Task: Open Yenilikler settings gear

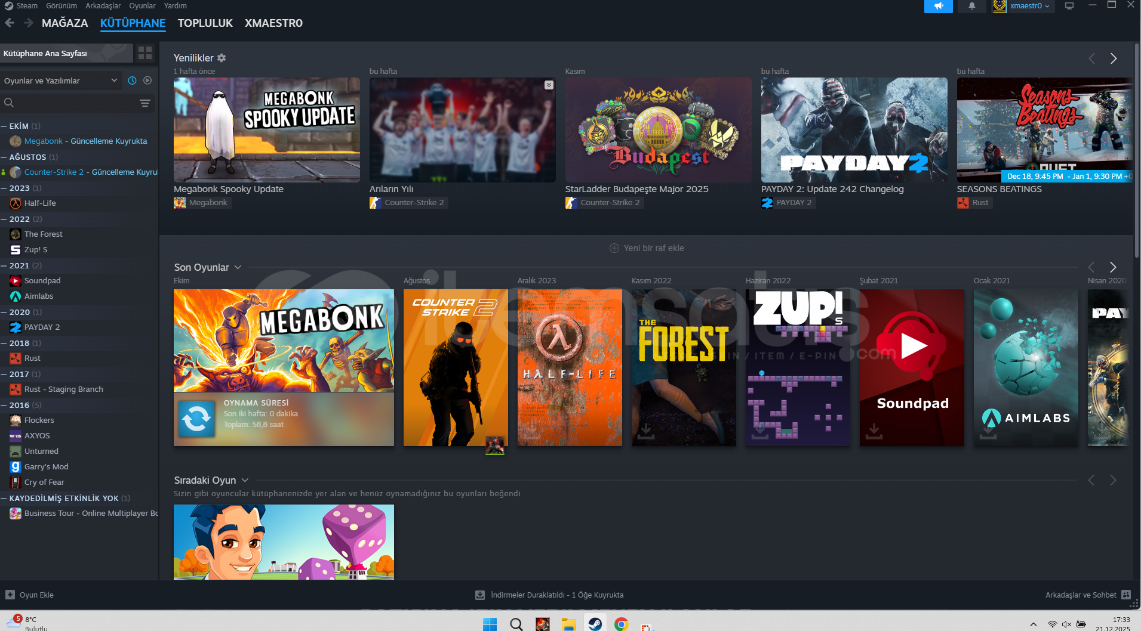Action: click(x=222, y=58)
